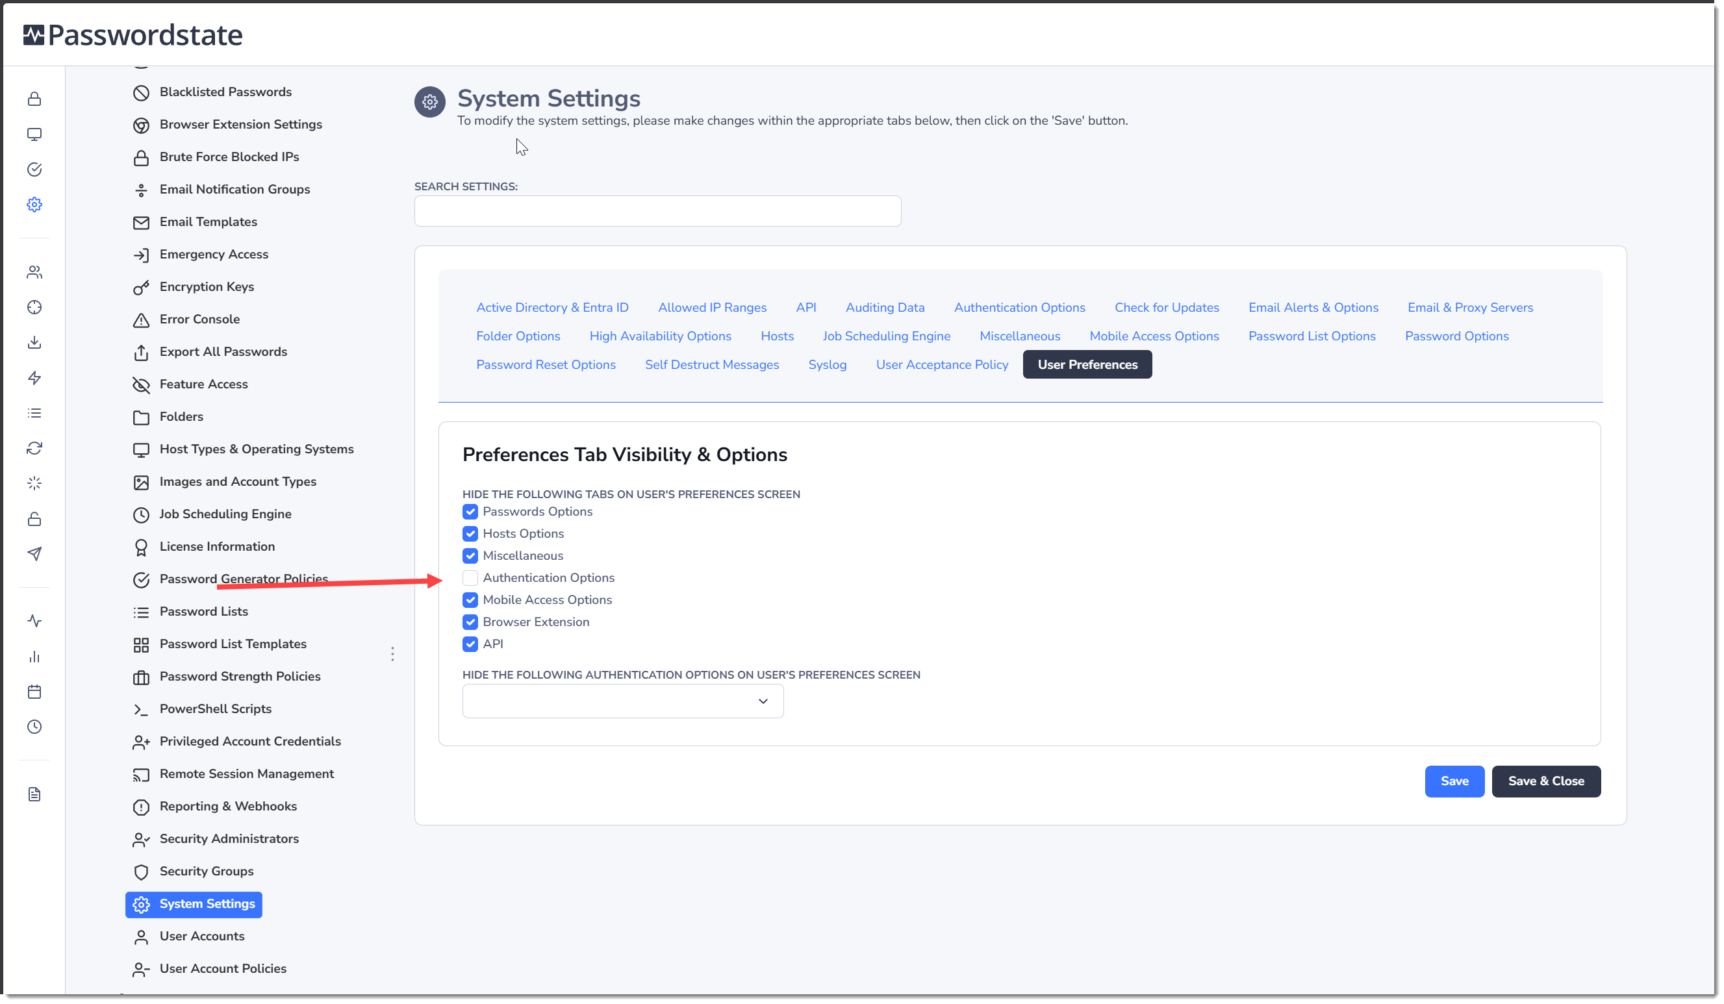This screenshot has height=1004, width=1724.
Task: Click the envelope icon beside Email Templates
Action: pos(141,223)
